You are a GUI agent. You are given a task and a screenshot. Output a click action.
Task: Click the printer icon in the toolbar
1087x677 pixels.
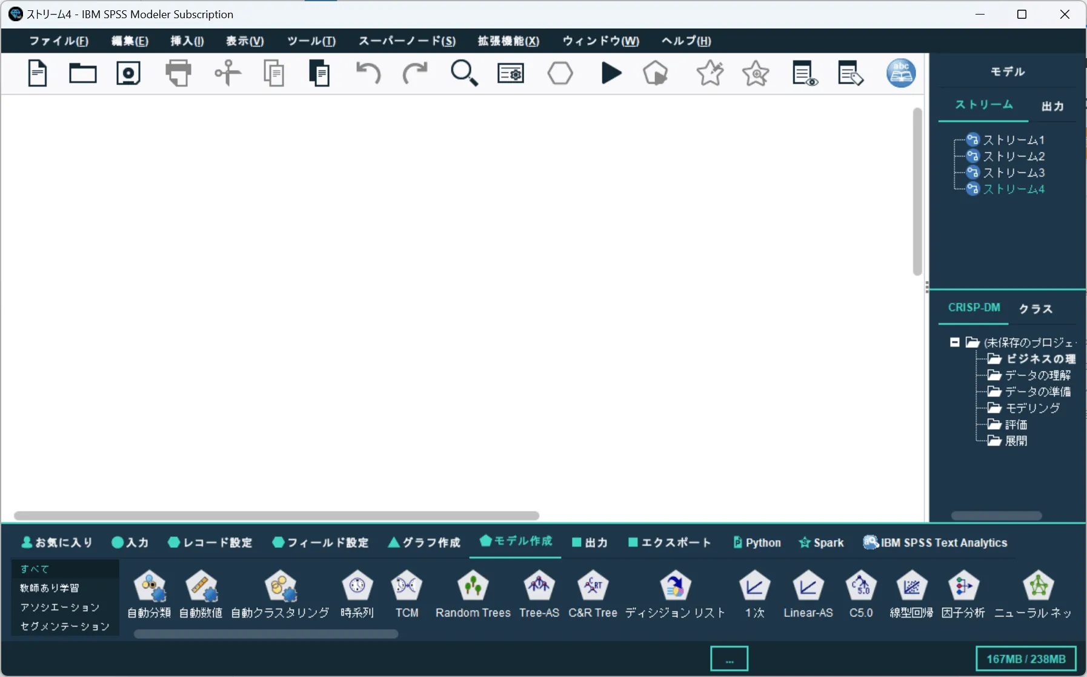tap(178, 73)
